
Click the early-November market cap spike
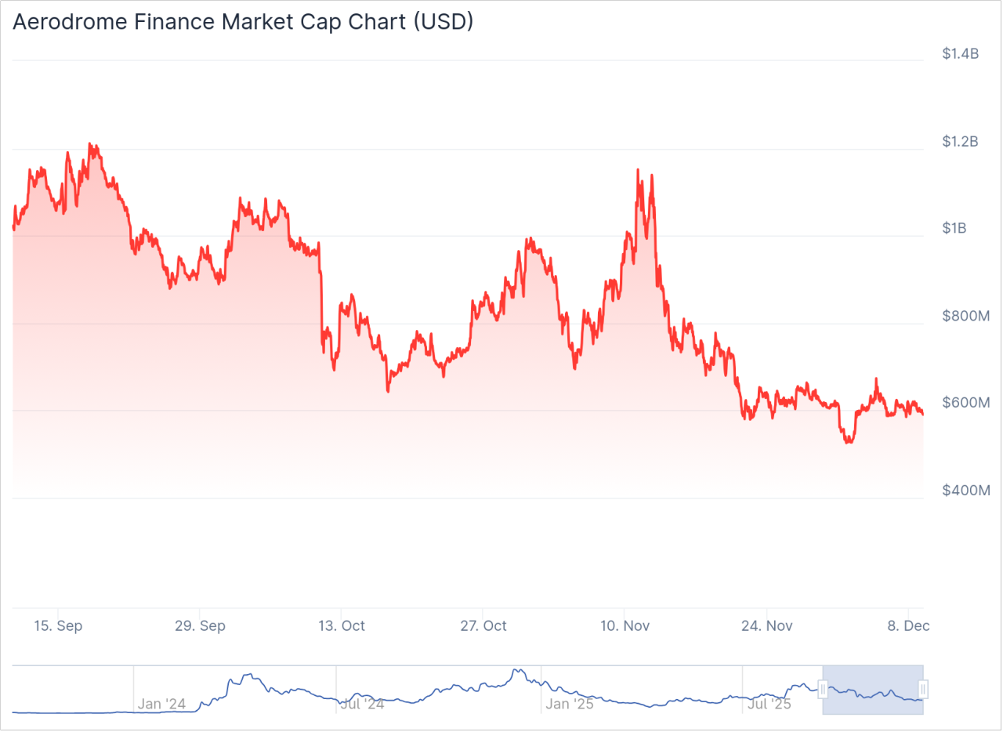pos(638,170)
